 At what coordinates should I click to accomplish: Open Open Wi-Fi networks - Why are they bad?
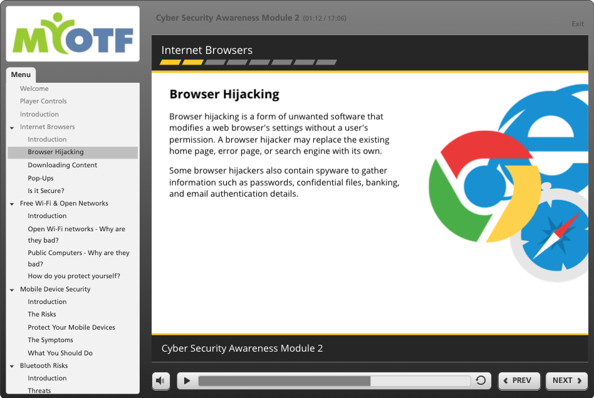76,234
